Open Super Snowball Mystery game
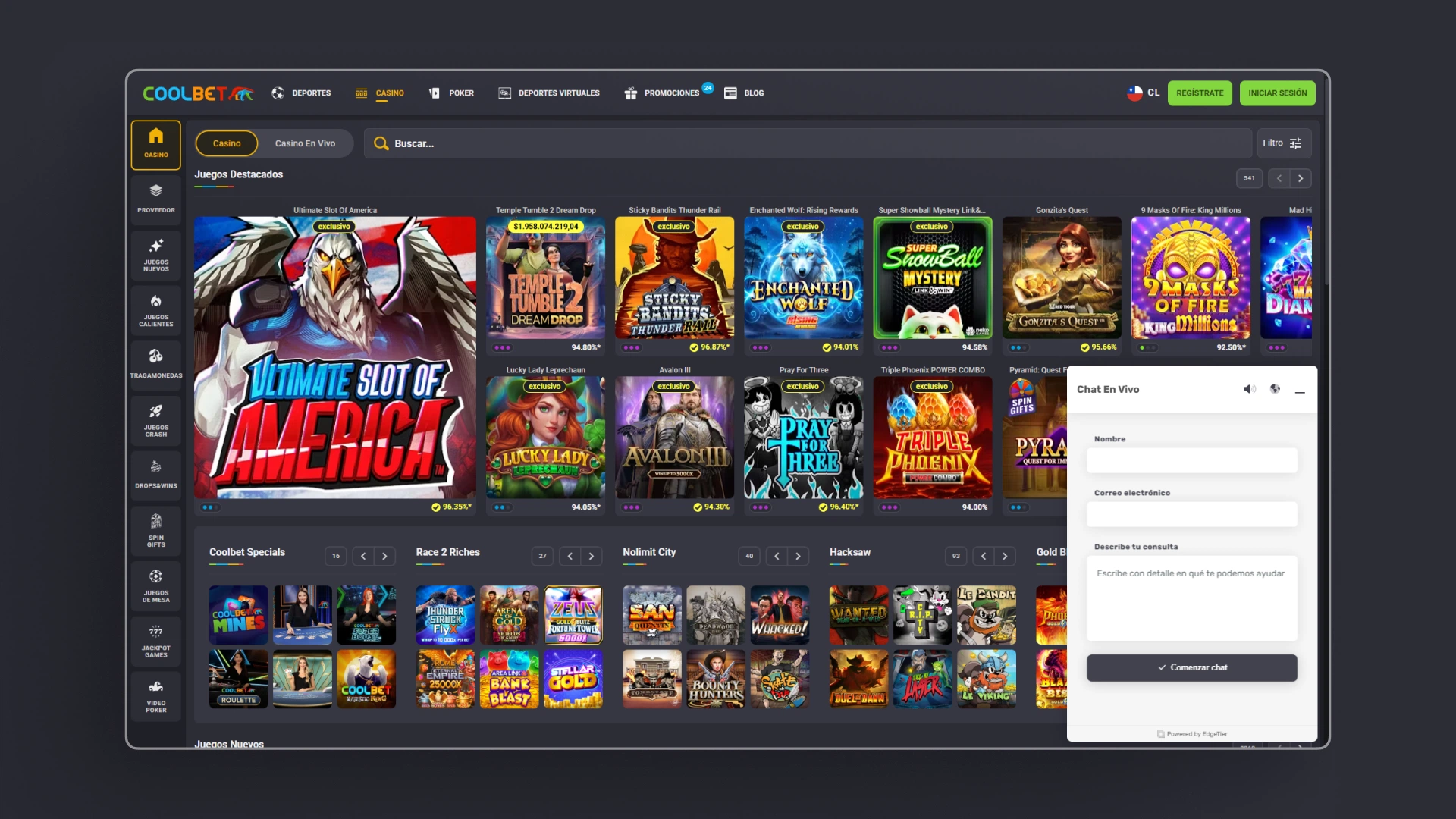This screenshot has width=1456, height=819. point(933,278)
